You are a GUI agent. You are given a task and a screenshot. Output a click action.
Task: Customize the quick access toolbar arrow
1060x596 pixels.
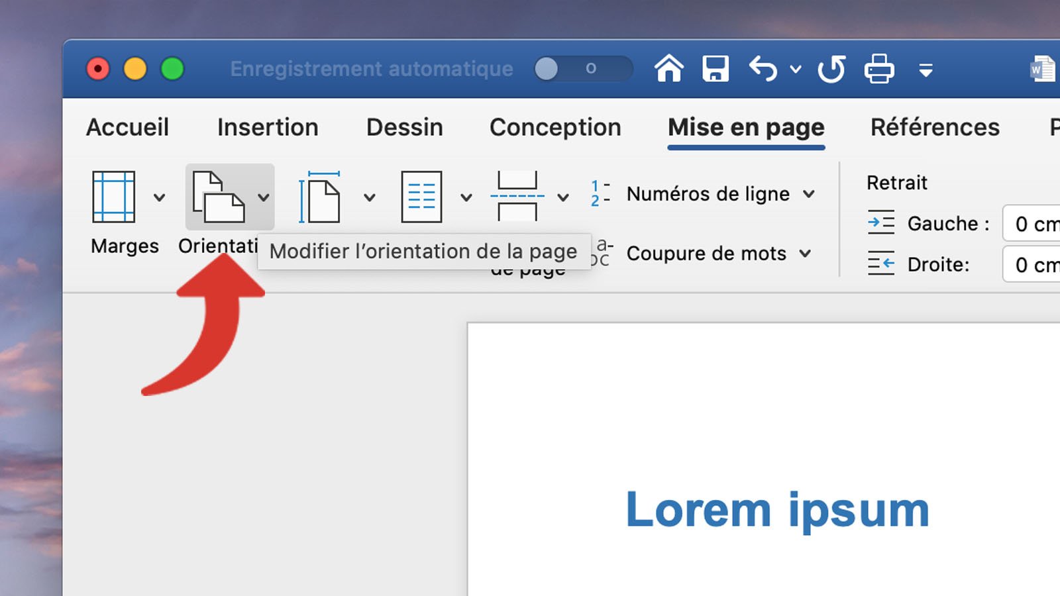tap(926, 70)
